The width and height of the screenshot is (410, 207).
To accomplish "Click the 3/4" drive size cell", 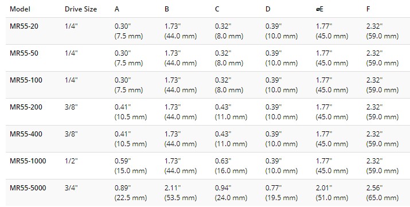I will pos(71,188).
